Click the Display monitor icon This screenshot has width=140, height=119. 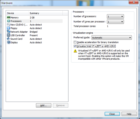click(9, 42)
